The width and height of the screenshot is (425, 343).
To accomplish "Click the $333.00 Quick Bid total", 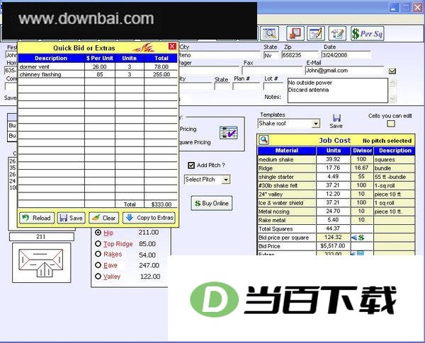I will pyautogui.click(x=161, y=204).
